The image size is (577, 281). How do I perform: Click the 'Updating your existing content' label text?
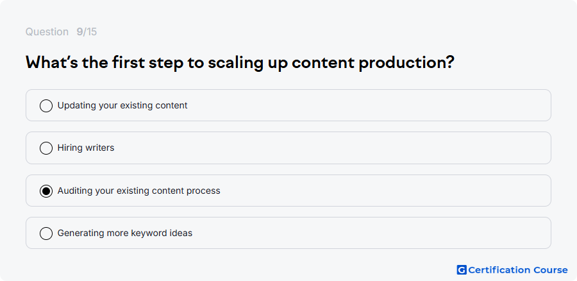122,105
